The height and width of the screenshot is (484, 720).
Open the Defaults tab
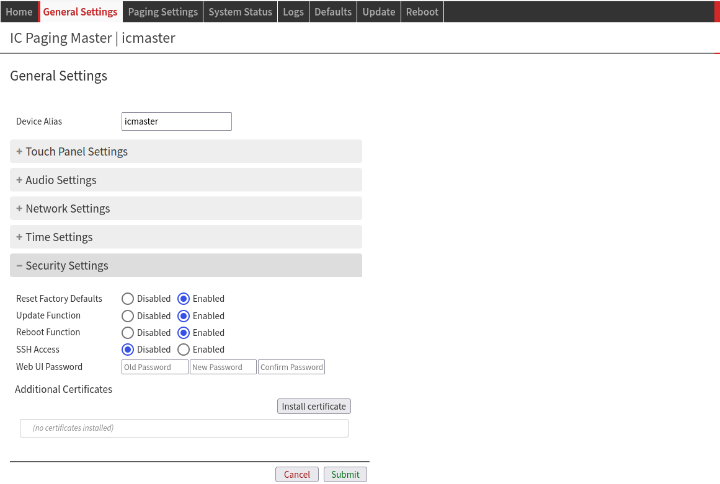(x=333, y=12)
